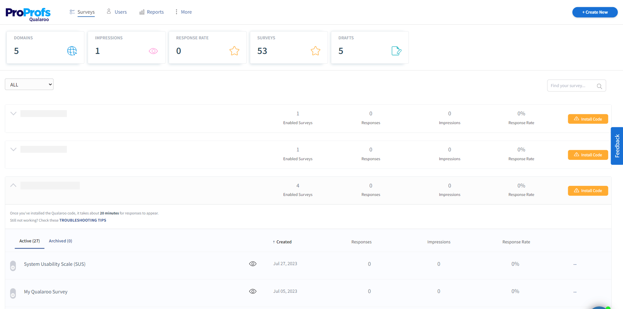Toggle System Usability Scale (SUS) survey on

13,266
